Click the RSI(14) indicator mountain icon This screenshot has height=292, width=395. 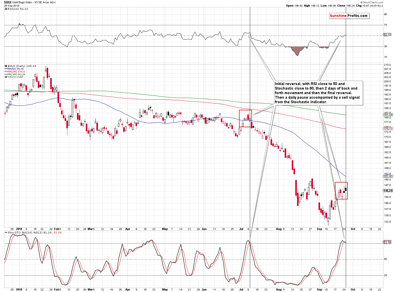click(x=6, y=9)
